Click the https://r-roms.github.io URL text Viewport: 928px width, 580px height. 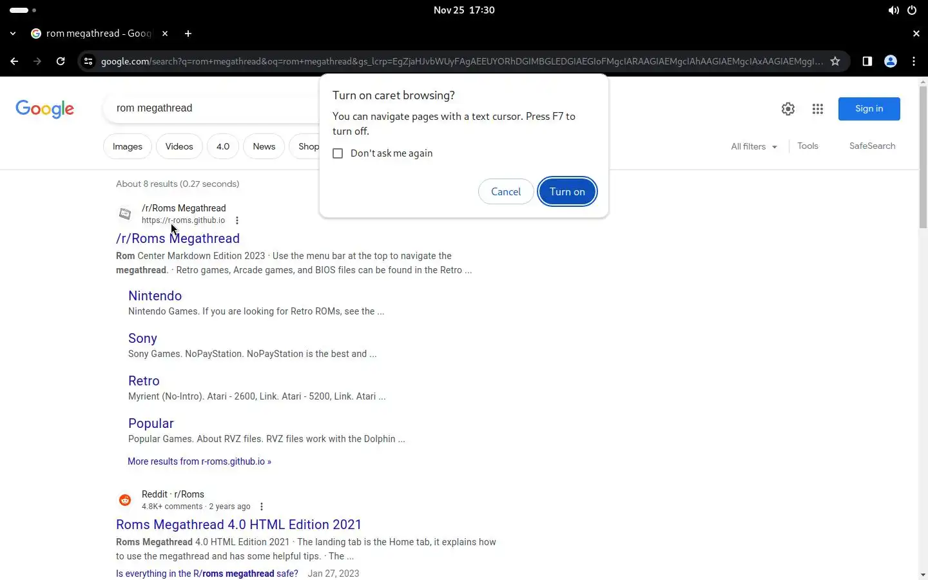[x=183, y=220]
